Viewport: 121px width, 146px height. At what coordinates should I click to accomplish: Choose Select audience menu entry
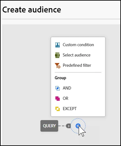coord(78,55)
